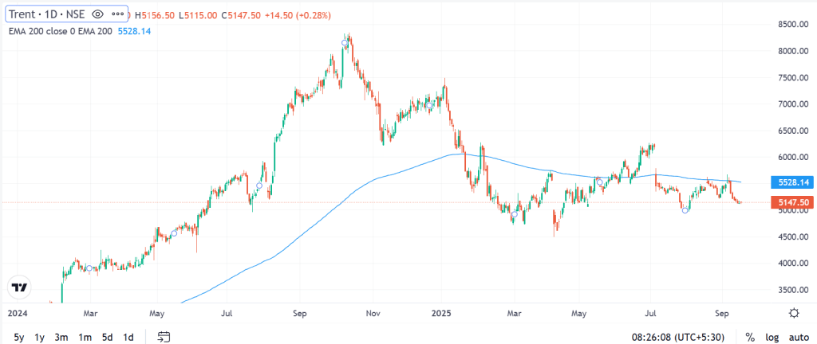Click the EMA value 5528.14 in legend
The width and height of the screenshot is (817, 344).
pyautogui.click(x=134, y=31)
